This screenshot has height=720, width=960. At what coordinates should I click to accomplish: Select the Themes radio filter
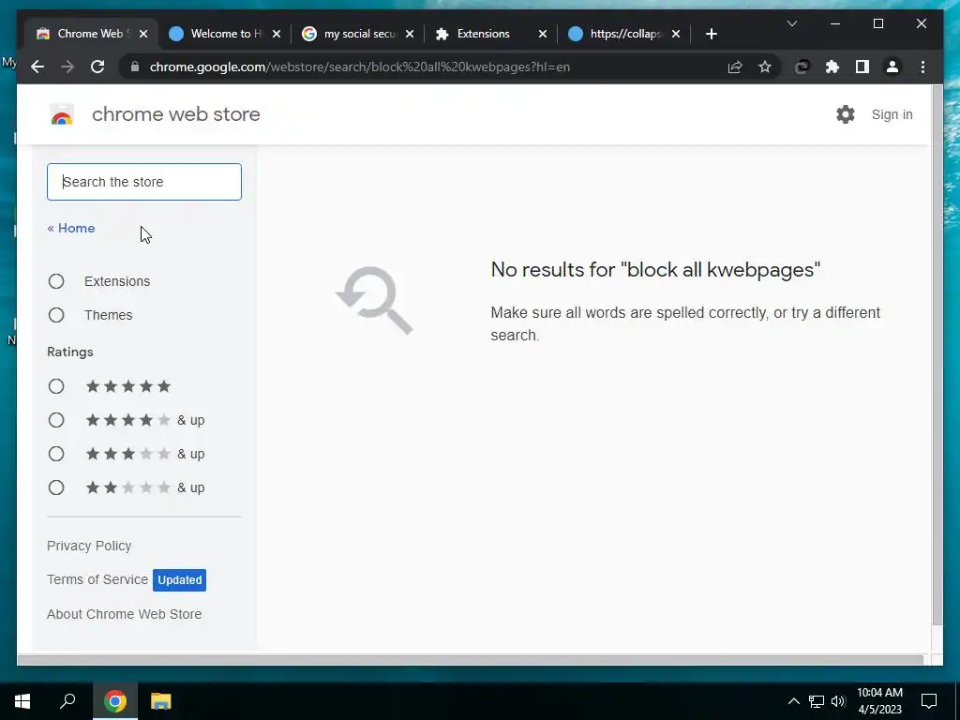[x=56, y=315]
